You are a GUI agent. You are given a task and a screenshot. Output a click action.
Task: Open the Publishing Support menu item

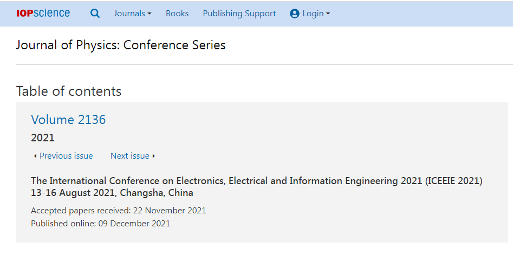click(239, 14)
